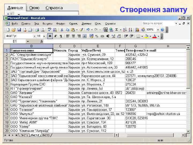
Task: Open Excel Help question mark icon
Action: [x=162, y=30]
